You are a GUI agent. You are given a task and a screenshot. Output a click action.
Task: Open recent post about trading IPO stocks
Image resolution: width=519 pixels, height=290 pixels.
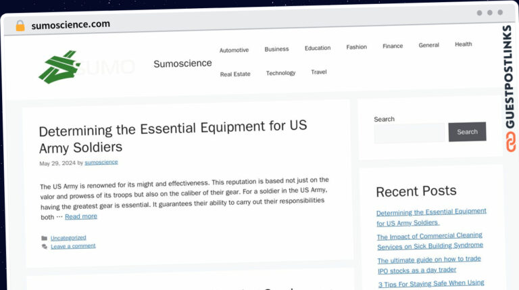[429, 265]
